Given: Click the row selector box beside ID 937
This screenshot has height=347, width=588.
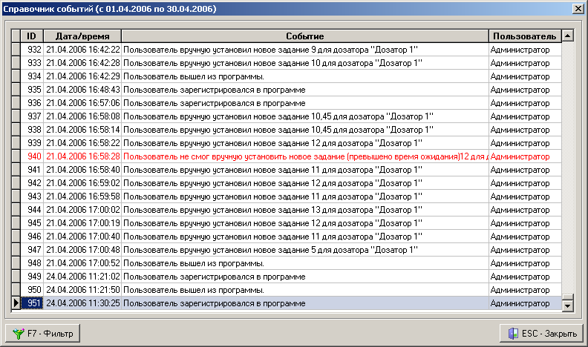Looking at the screenshot, I should [x=16, y=116].
